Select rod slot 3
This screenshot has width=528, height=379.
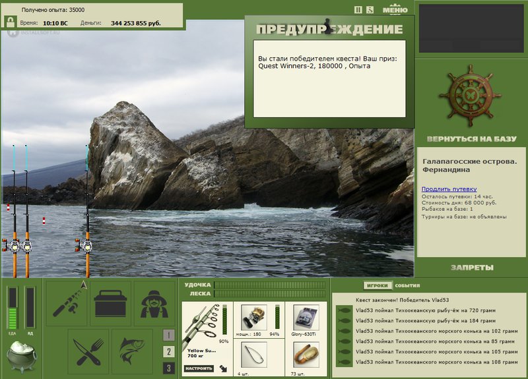[169, 368]
